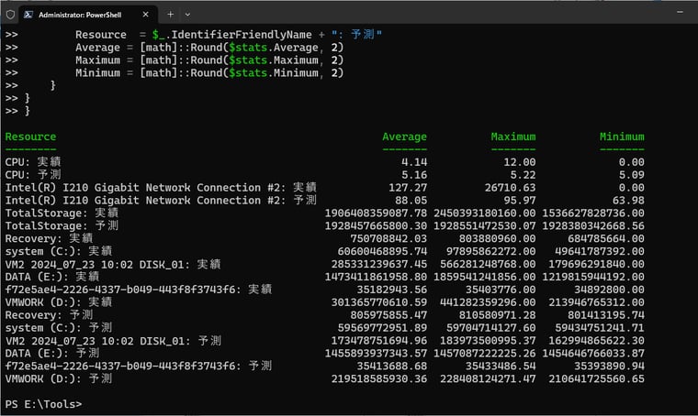Click the value 35403776.00

coord(501,290)
